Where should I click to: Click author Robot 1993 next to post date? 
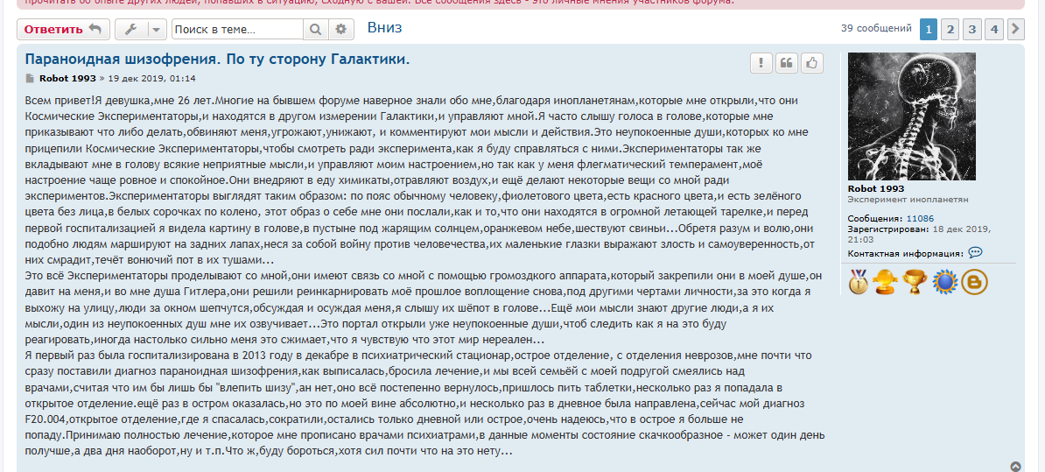pyautogui.click(x=67, y=78)
